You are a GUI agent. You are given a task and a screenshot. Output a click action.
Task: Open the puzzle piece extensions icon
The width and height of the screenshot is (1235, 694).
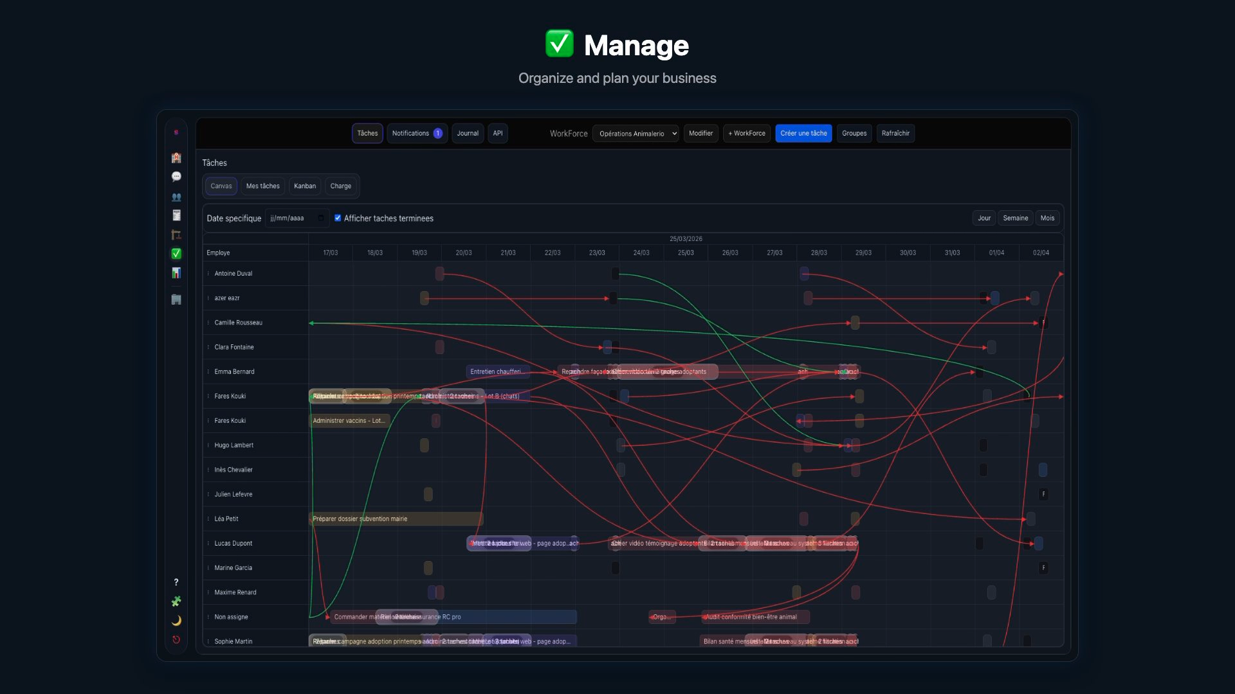point(176,601)
